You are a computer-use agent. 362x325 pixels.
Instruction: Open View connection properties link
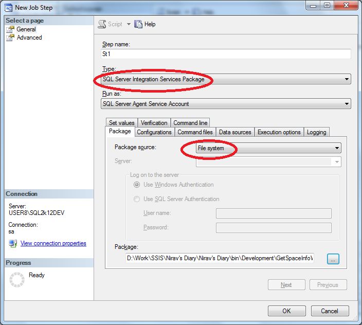tap(53, 243)
